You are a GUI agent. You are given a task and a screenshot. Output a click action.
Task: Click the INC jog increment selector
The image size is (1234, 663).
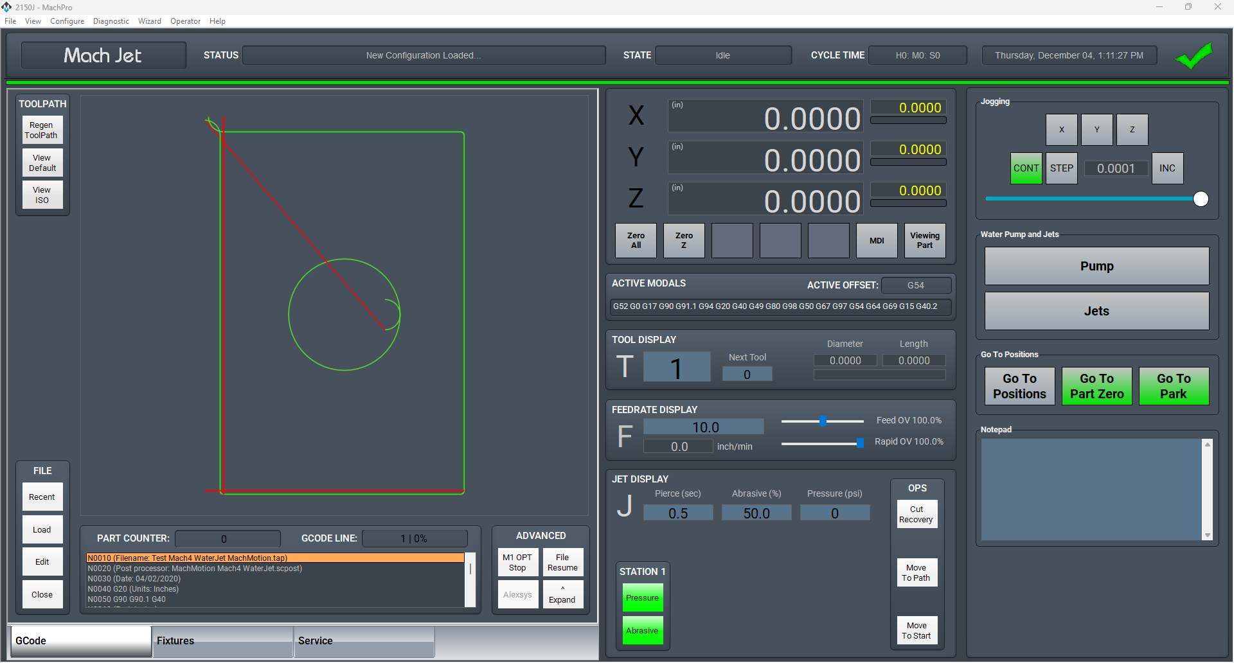pyautogui.click(x=1167, y=168)
